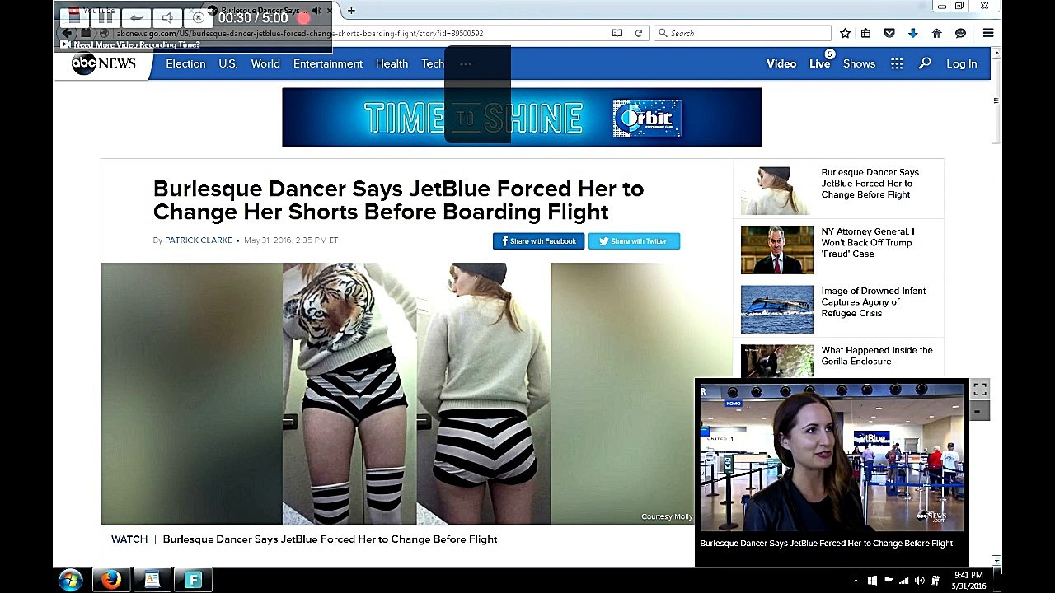Reload the current page
1055x593 pixels.
pos(638,33)
